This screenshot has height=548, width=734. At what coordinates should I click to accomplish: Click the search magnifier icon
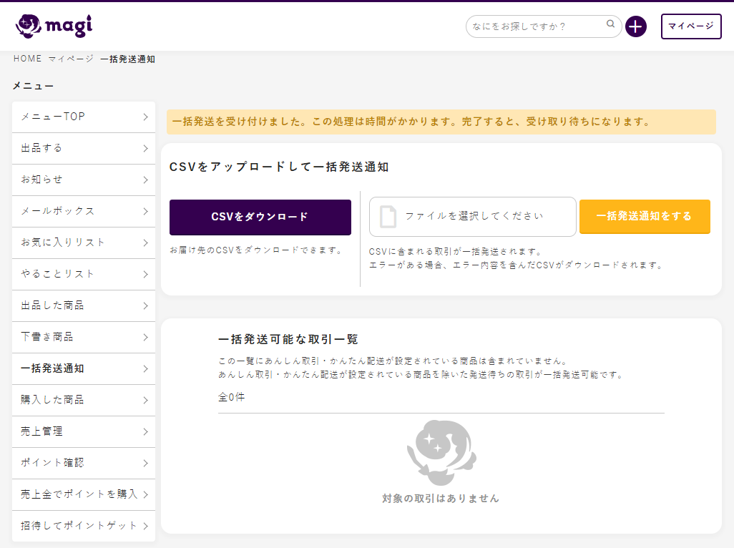coord(610,24)
